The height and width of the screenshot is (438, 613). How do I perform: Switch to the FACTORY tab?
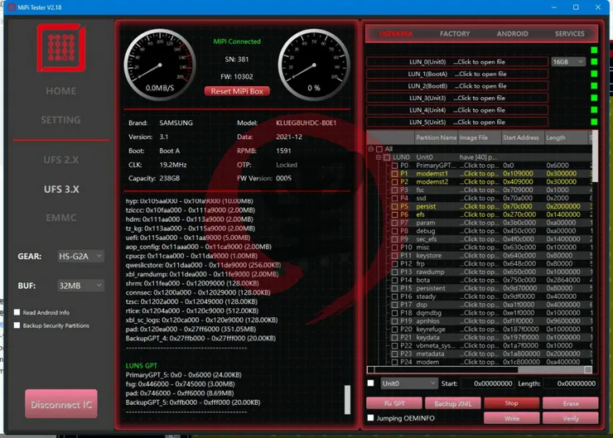455,34
